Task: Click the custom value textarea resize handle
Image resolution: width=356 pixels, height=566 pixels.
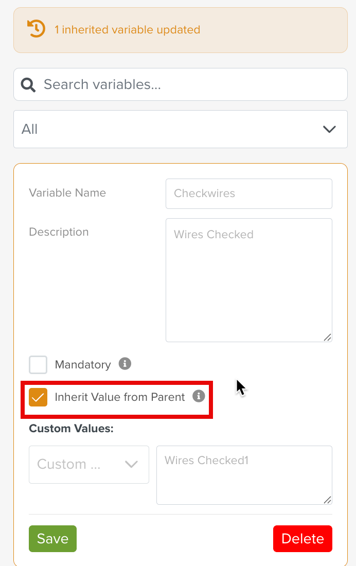Action: tap(327, 500)
